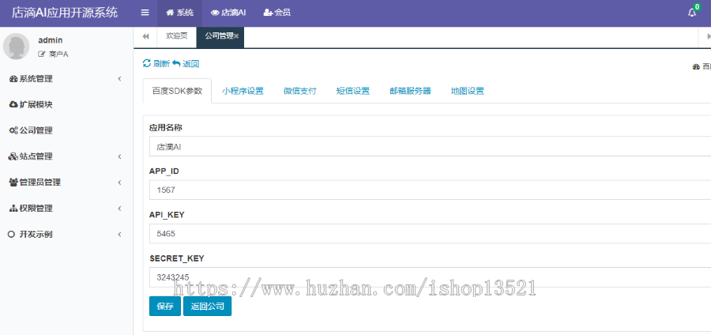Open the 店滴AI top menu
This screenshot has height=335, width=711.
coord(228,13)
